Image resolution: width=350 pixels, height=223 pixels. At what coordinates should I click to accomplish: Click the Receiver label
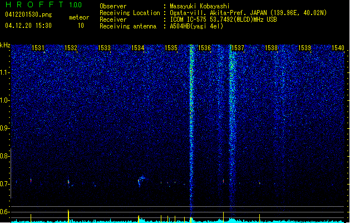pyautogui.click(x=113, y=20)
